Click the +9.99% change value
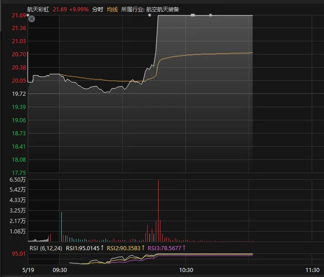 [x=79, y=9]
